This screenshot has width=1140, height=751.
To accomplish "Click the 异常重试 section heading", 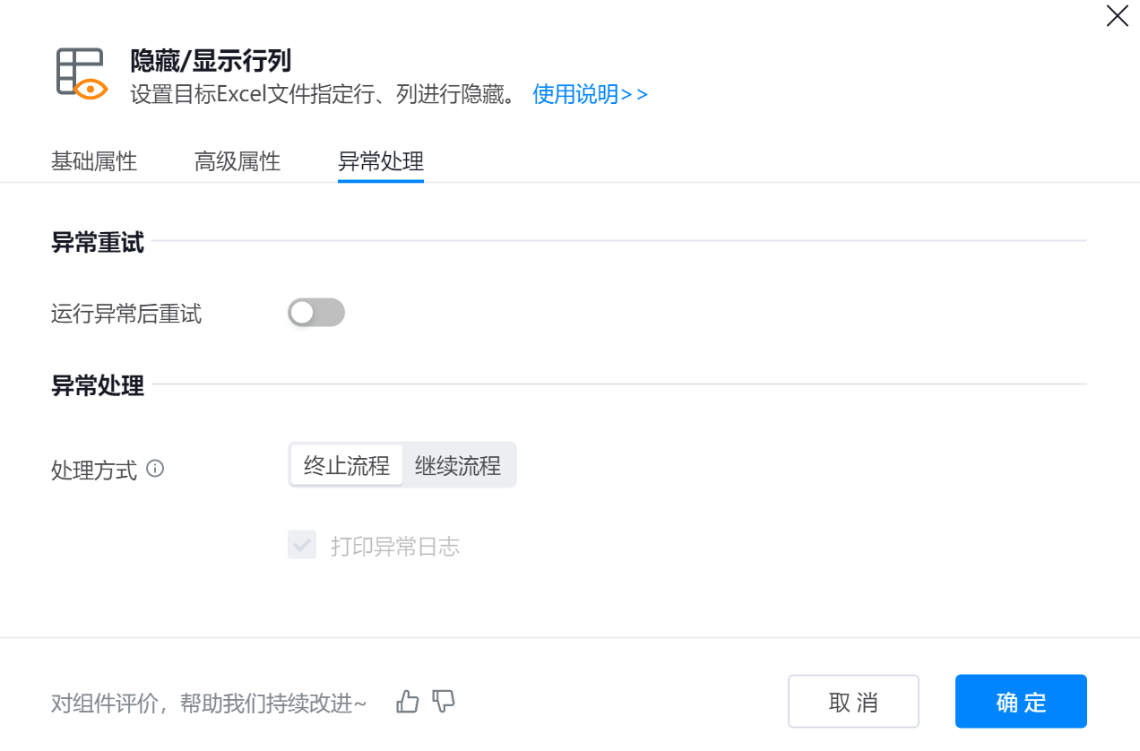I will [98, 243].
